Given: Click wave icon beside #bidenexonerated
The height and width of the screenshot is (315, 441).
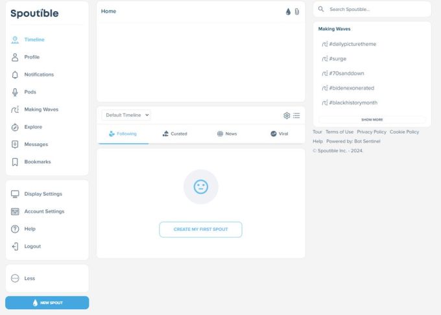Looking at the screenshot, I should click(x=325, y=88).
